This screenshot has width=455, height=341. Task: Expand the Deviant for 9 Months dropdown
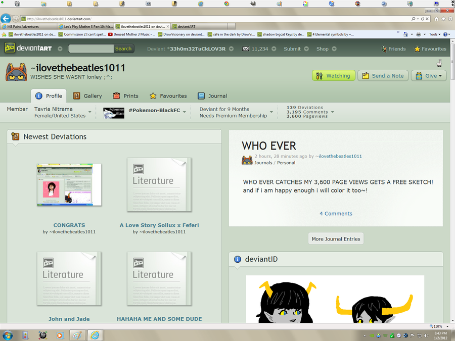pos(271,112)
